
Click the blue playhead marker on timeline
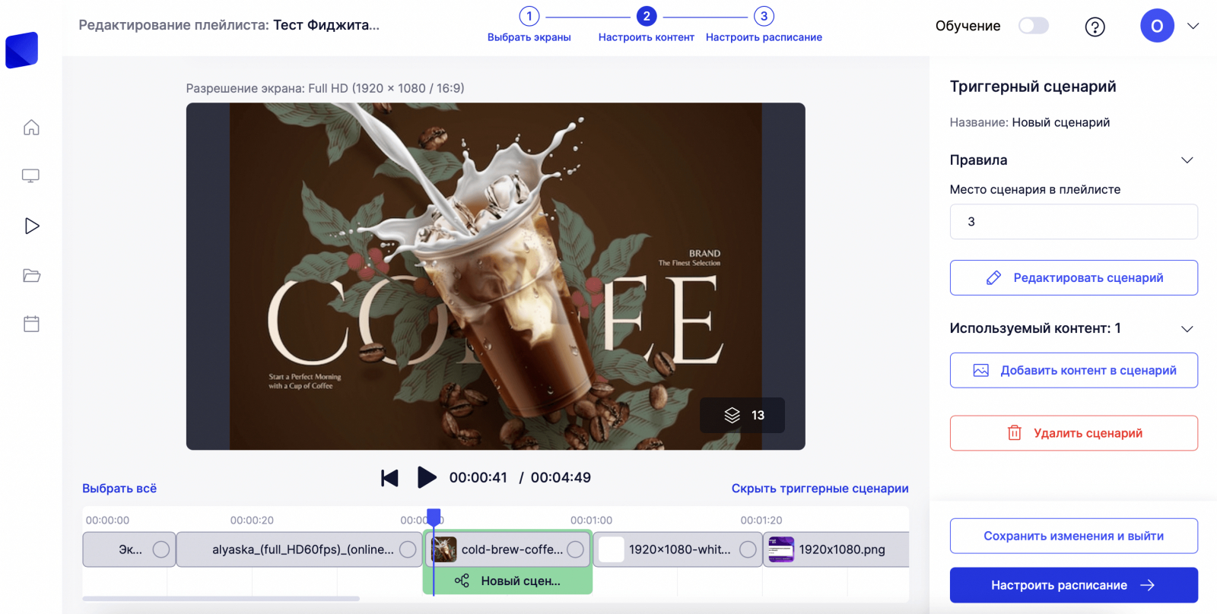(x=434, y=517)
